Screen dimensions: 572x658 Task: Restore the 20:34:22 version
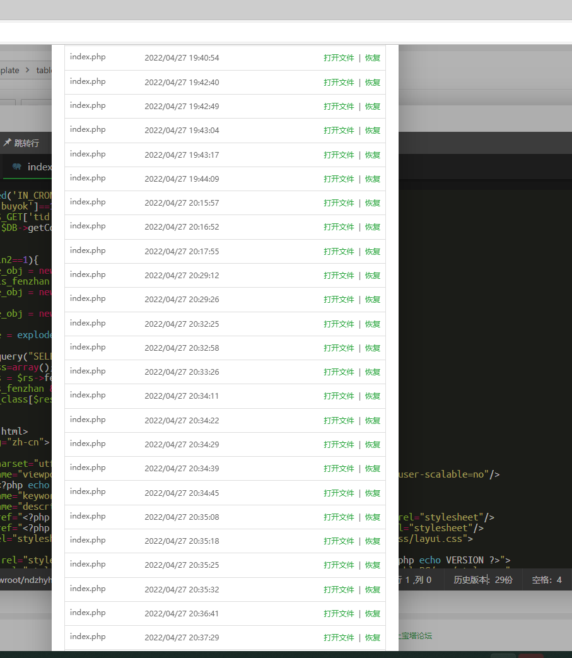tap(372, 421)
